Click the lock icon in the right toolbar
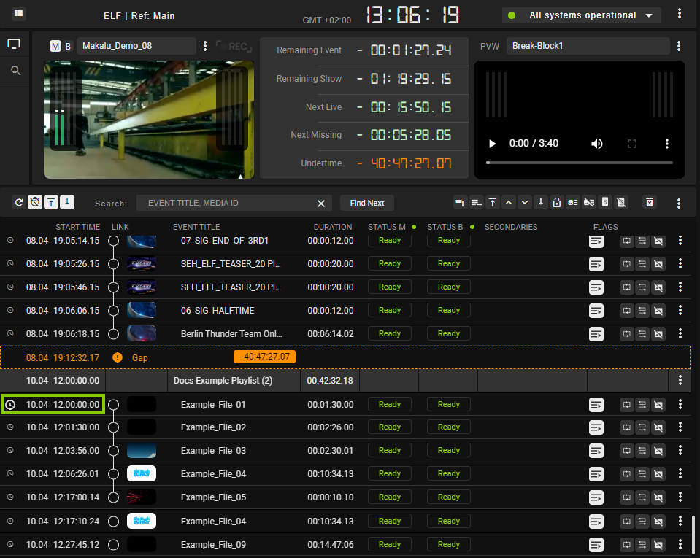Screen dimensions: 700x558 [557, 202]
